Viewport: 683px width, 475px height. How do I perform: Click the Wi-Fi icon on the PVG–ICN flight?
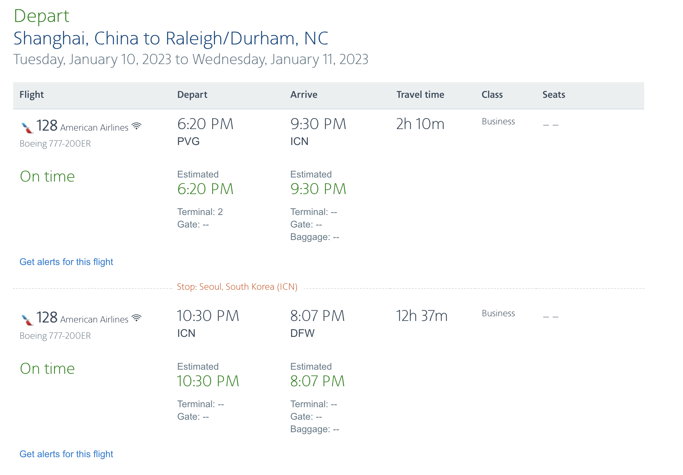click(x=137, y=126)
